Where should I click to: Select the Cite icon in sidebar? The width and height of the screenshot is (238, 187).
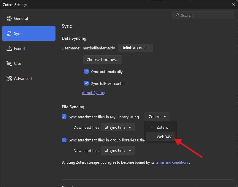[9, 63]
